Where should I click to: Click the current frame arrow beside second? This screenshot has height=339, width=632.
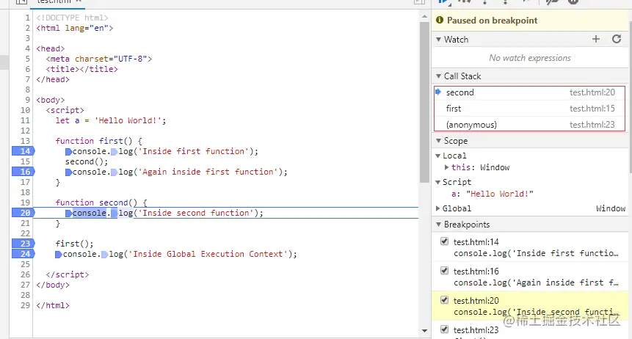point(438,92)
